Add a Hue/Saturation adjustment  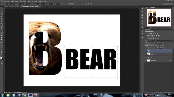click(148, 36)
